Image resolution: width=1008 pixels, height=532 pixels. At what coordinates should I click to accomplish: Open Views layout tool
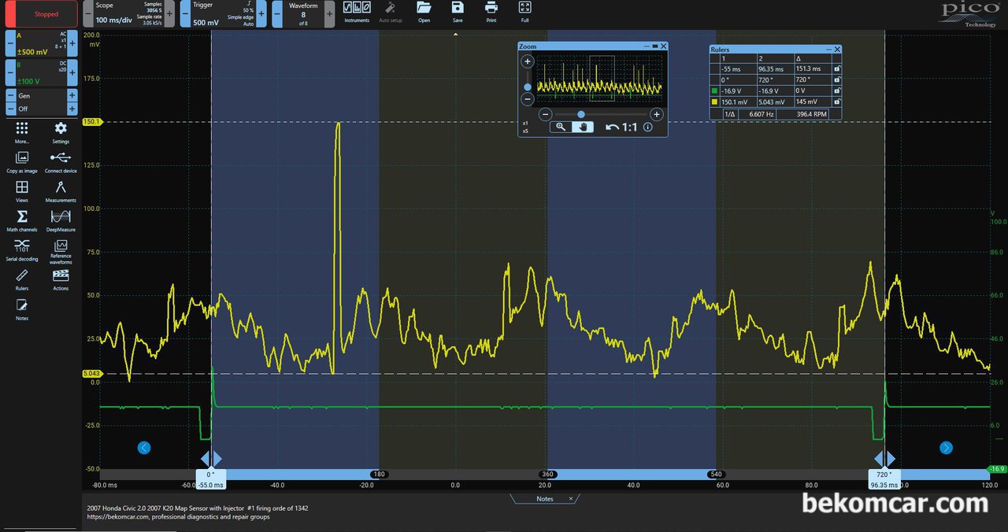pos(22,190)
